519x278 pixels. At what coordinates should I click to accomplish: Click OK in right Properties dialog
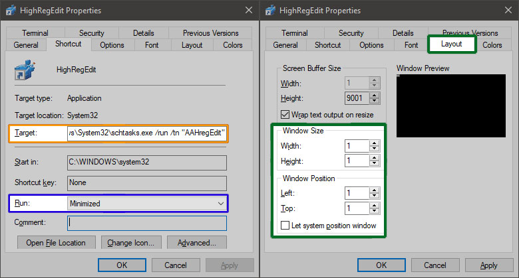[x=381, y=265]
